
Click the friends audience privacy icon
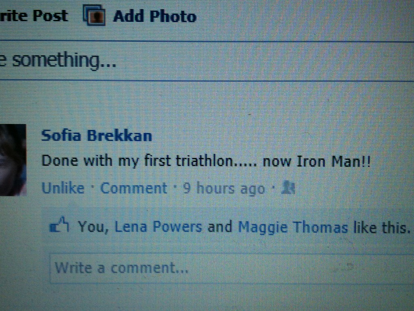tap(288, 188)
